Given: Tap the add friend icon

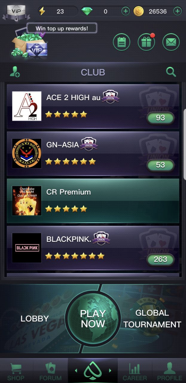Looking at the screenshot, I should point(15,72).
